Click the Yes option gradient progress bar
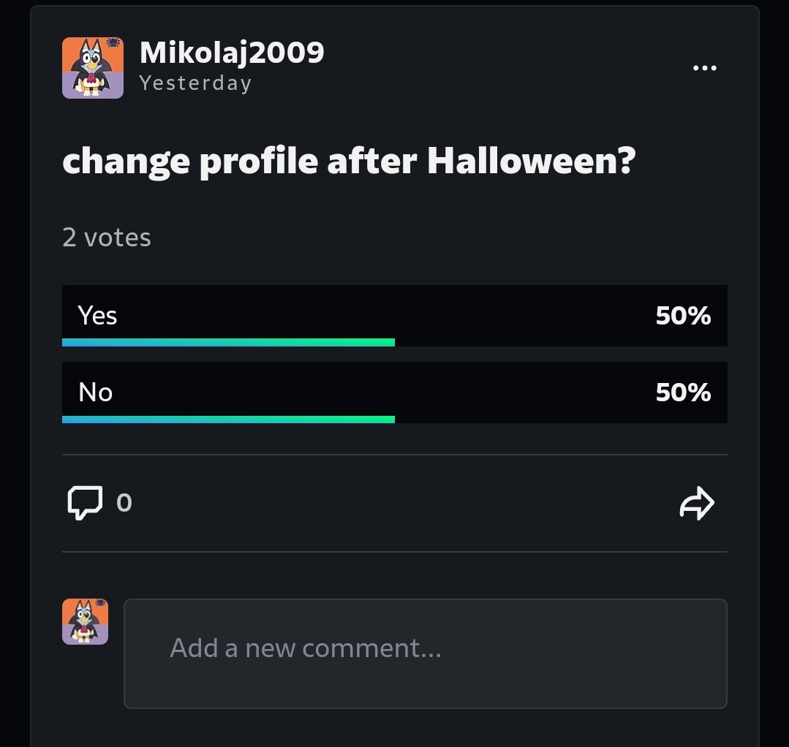The image size is (789, 747). tap(228, 343)
